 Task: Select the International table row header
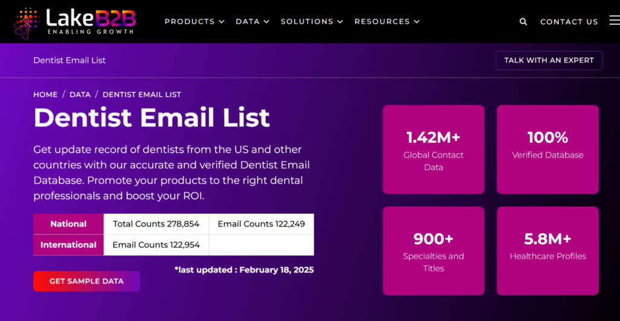click(68, 245)
